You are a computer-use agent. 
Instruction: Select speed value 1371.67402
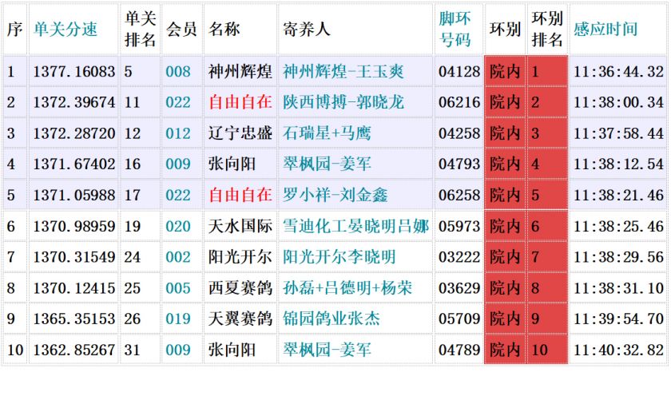tap(74, 164)
